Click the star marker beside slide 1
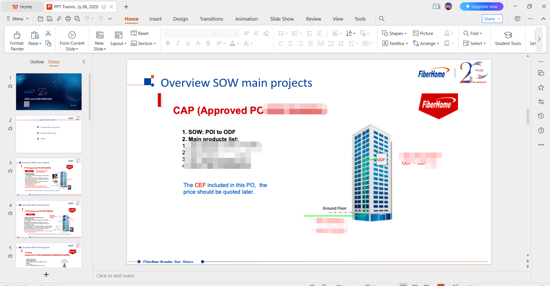The width and height of the screenshot is (550, 286). coord(10,86)
